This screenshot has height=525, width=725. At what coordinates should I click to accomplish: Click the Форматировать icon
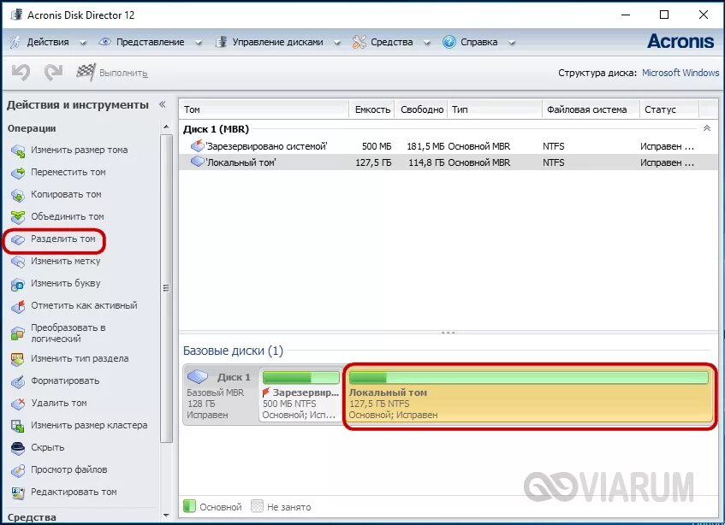pyautogui.click(x=18, y=381)
